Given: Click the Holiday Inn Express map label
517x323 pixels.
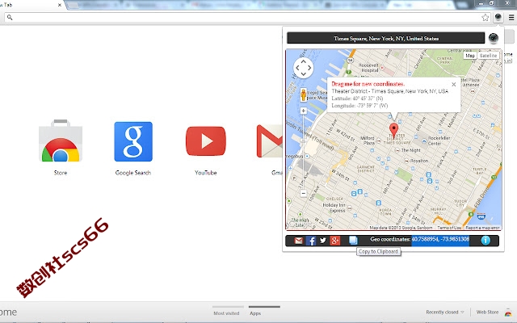Looking at the screenshot, I should 334,208.
